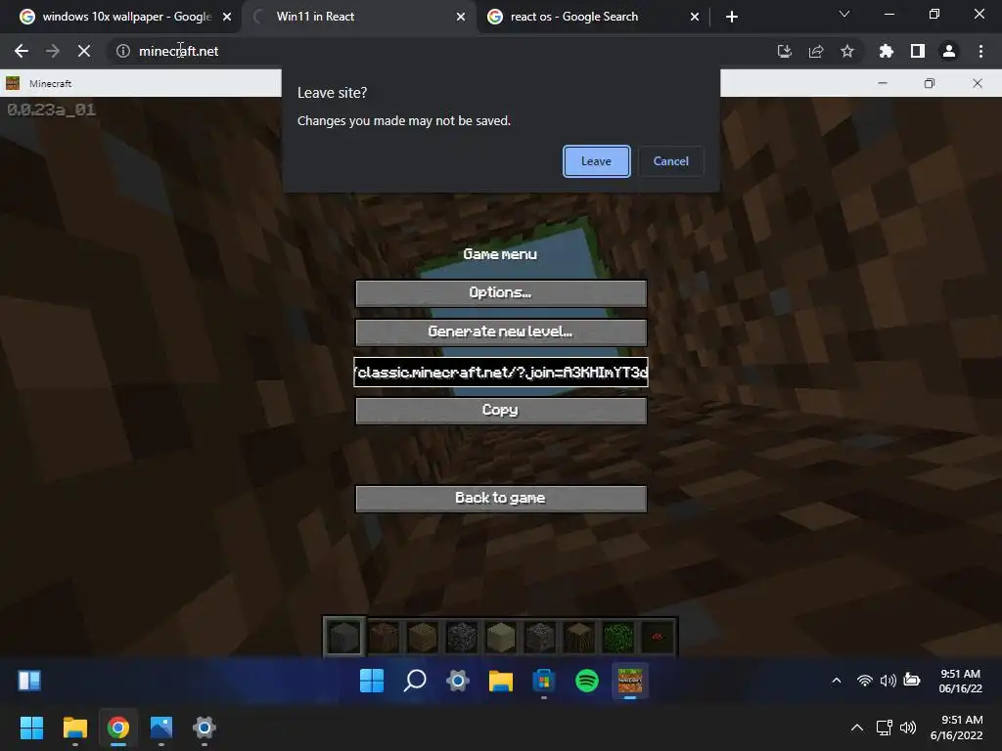Select the fourth hotbar cobblestone slot
The width and height of the screenshot is (1002, 751).
tap(462, 637)
